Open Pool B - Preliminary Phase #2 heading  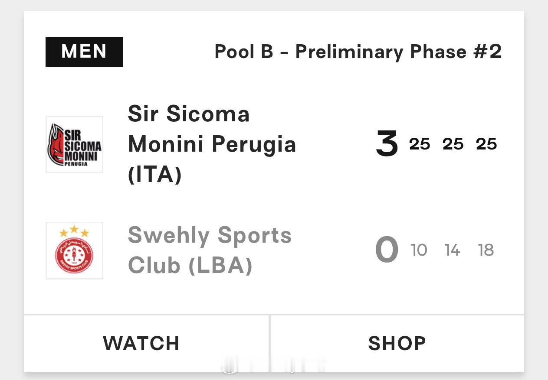tap(358, 52)
